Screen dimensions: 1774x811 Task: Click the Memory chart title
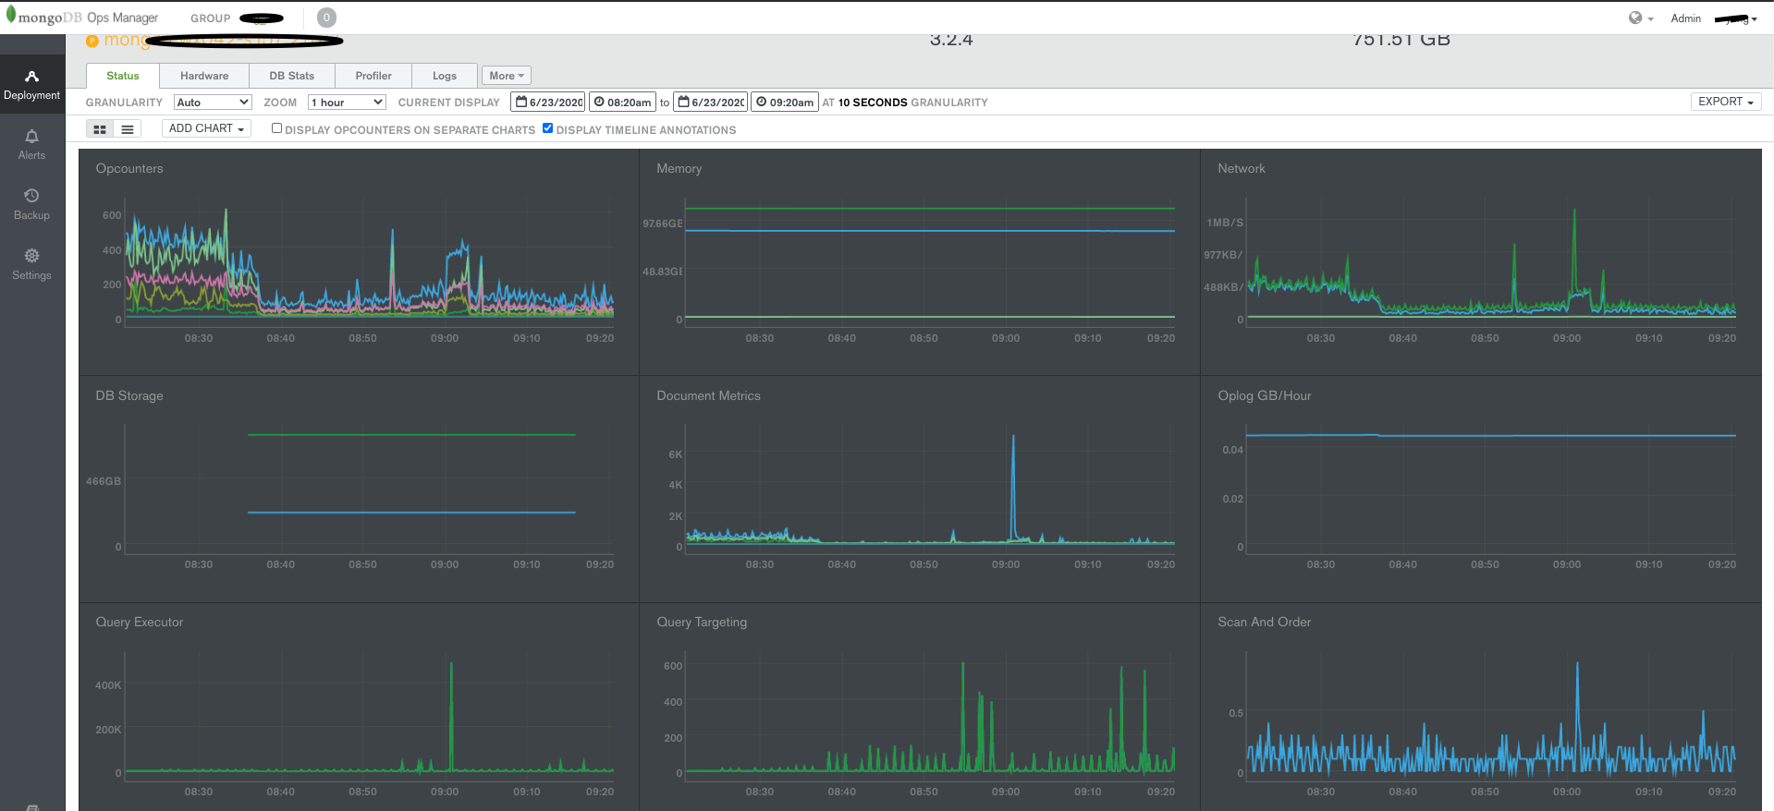pyautogui.click(x=679, y=168)
